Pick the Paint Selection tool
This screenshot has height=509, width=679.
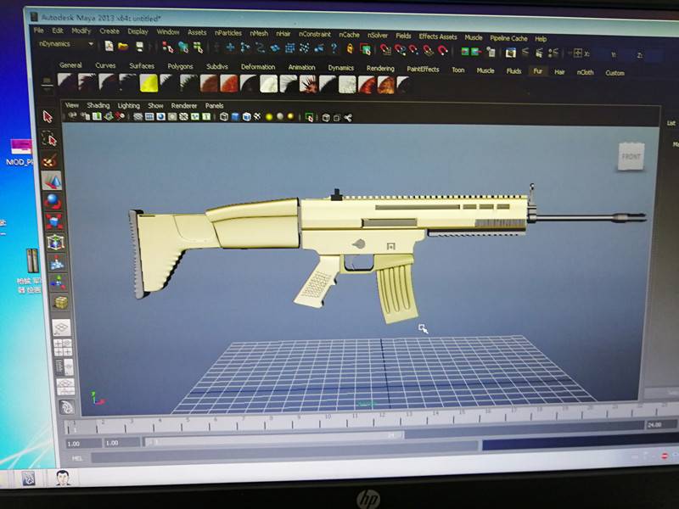point(50,159)
